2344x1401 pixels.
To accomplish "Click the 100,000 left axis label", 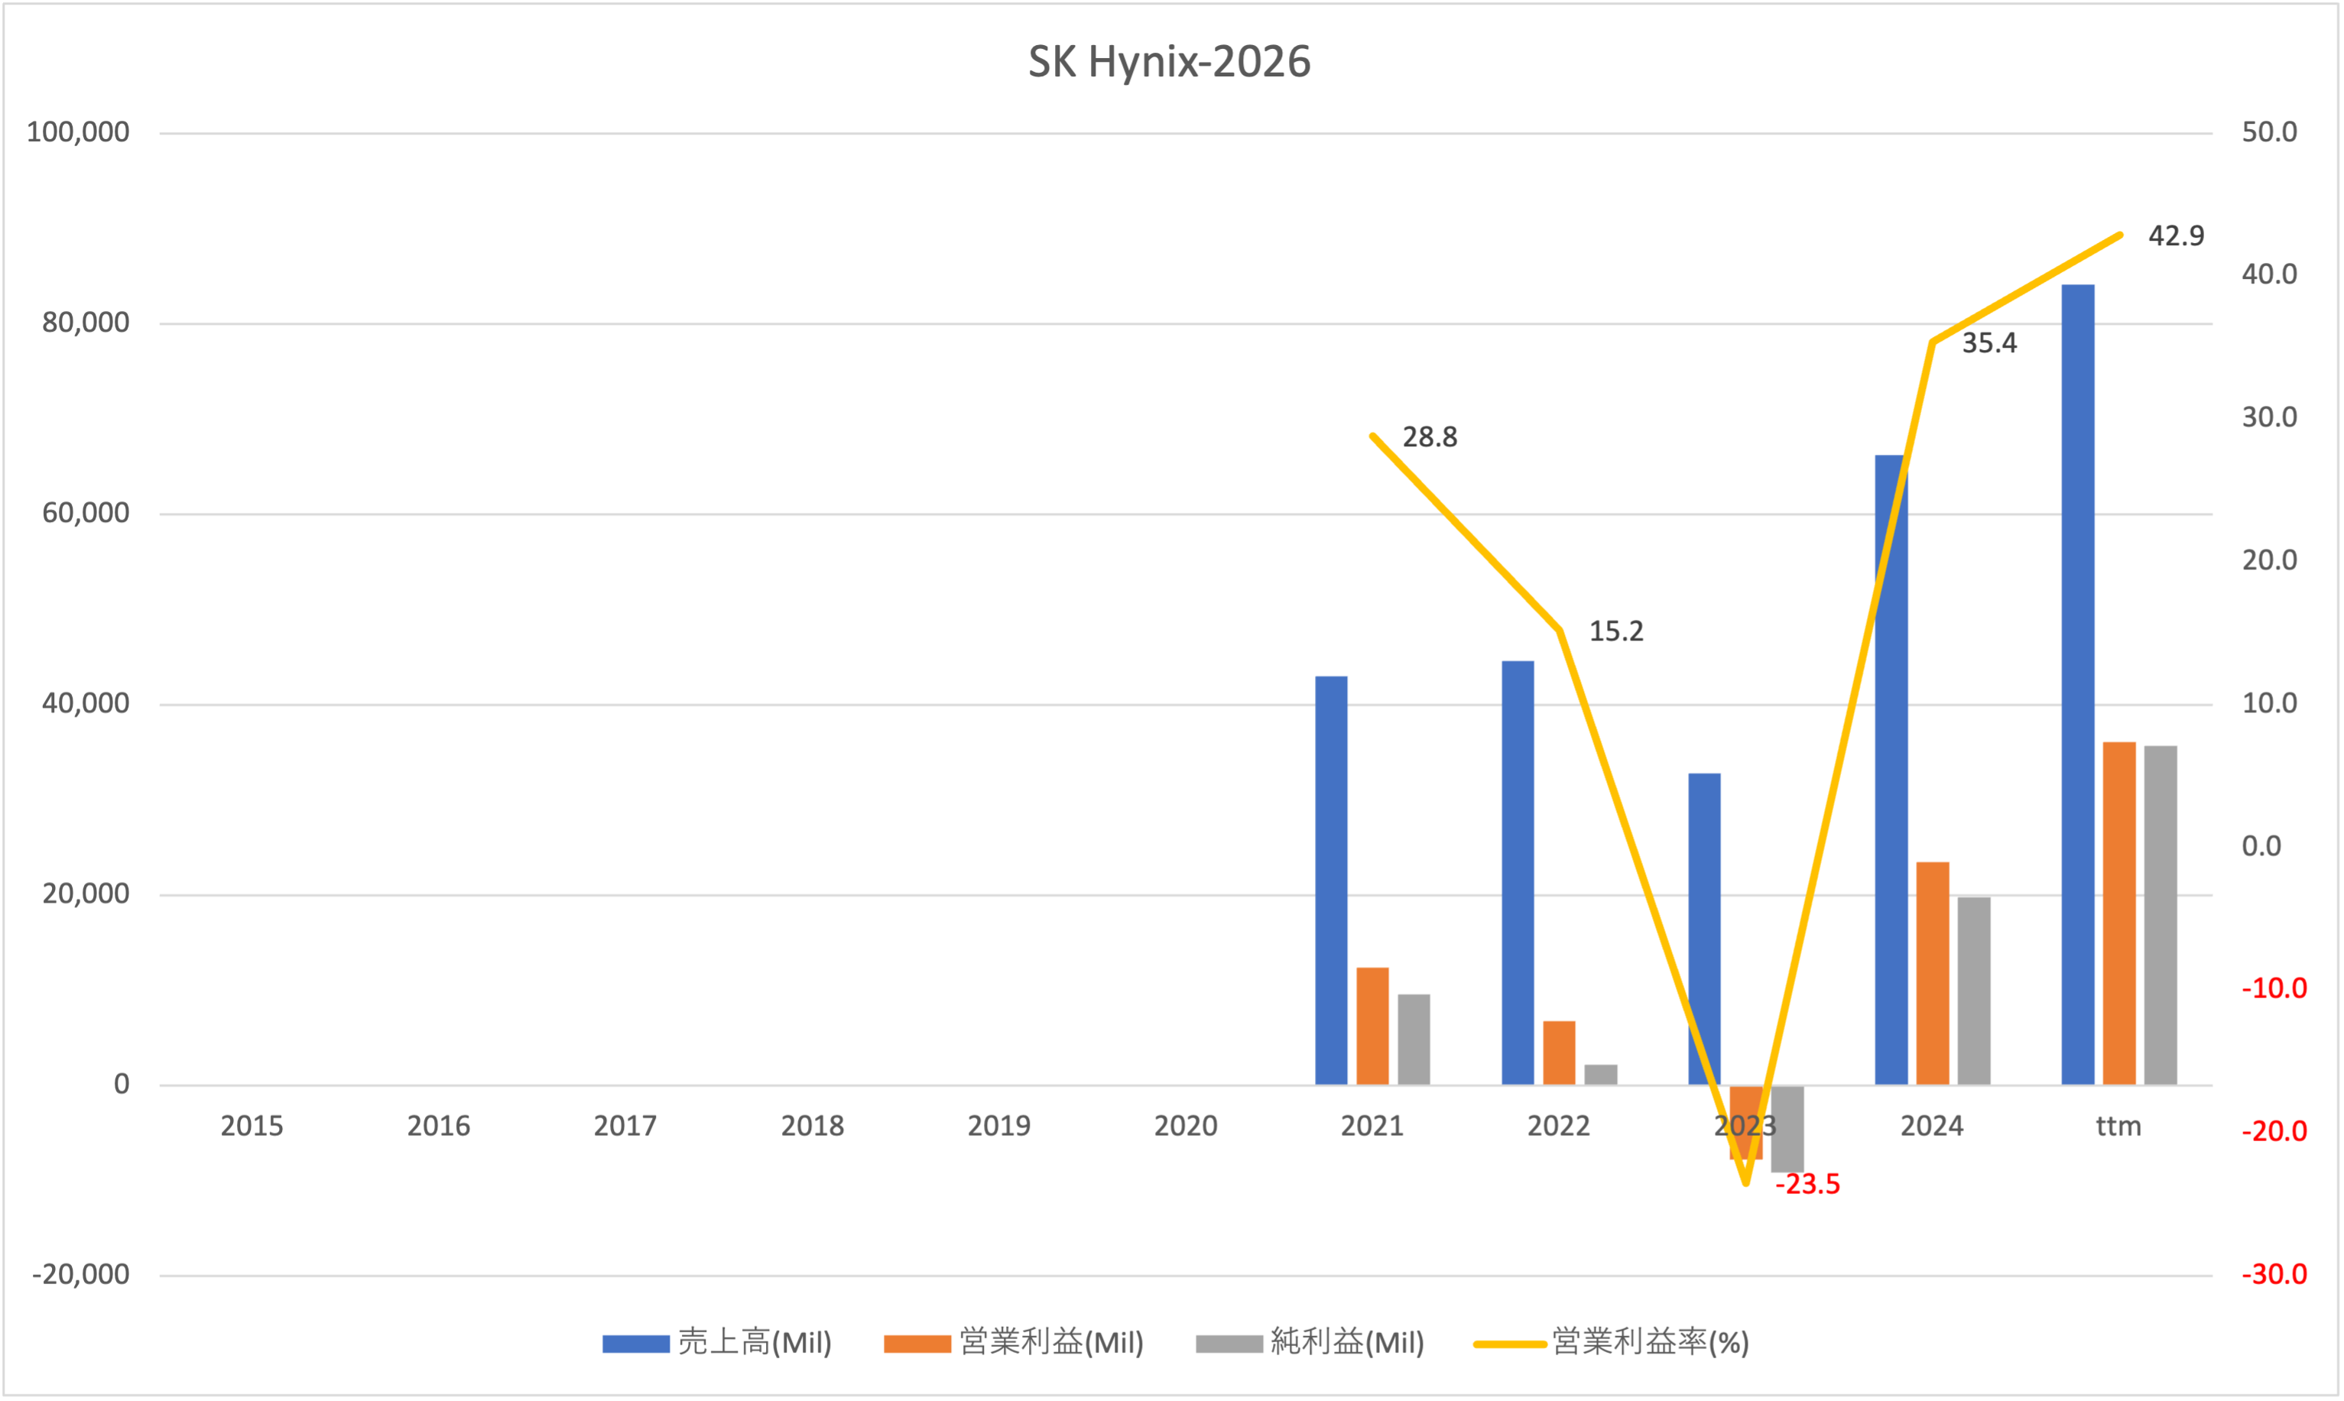I will 78,132.
